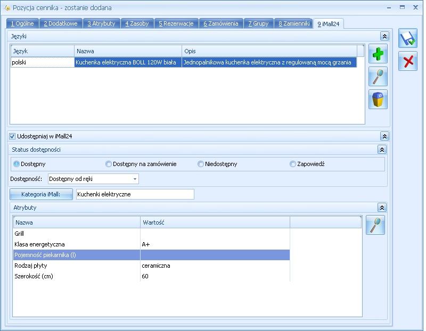The image size is (426, 331).
Task: Select Dostępny na zamówienie option
Action: click(109, 164)
